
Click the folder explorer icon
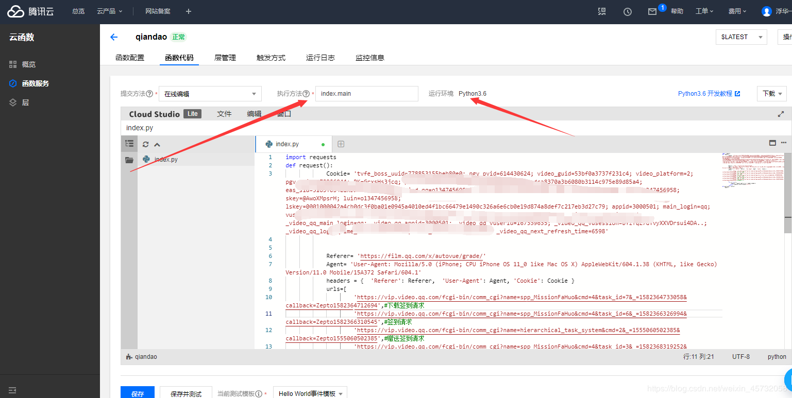(129, 160)
